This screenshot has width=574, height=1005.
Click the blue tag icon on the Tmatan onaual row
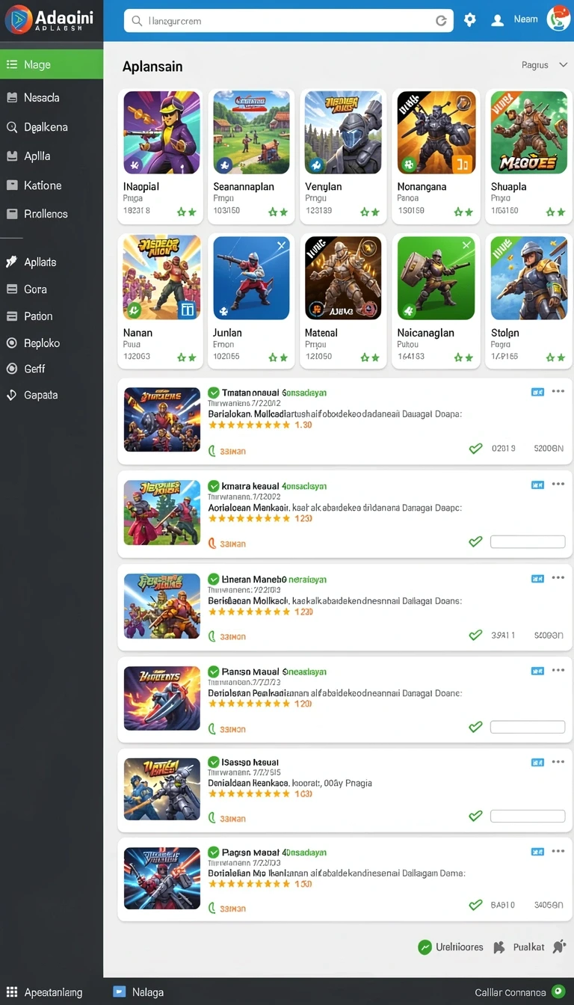(537, 392)
